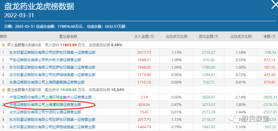
Task: Select the buy amount 1710.18
Action: (x=144, y=82)
